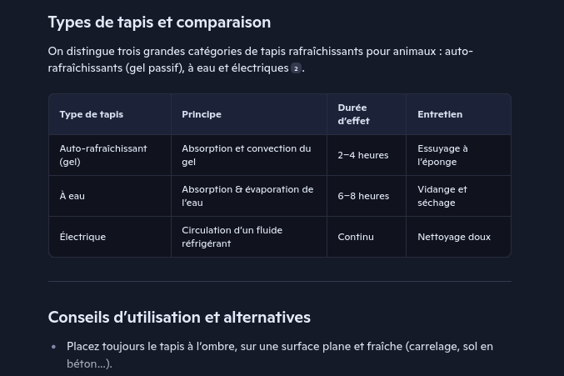Screen dimensions: 564x376
Task: Click the citation badge numbered 2
Action: (296, 68)
